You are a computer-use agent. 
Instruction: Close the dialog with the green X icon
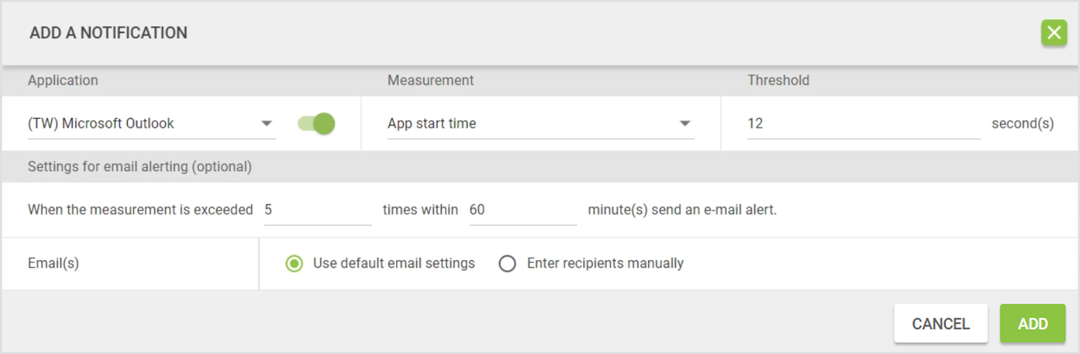pos(1054,33)
